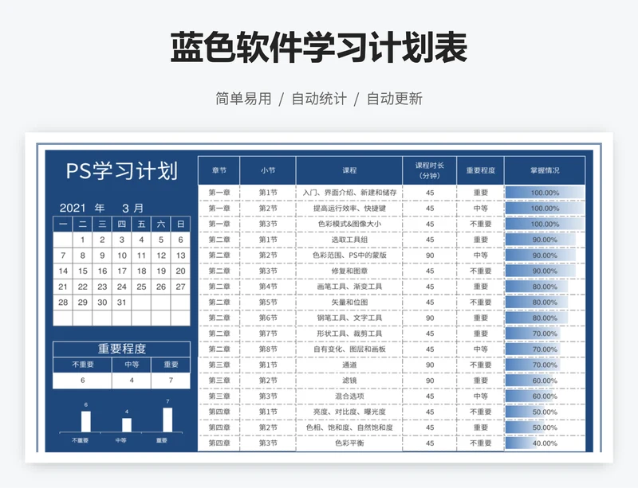The width and height of the screenshot is (638, 488).
Task: Select course cell 混合选项
Action: click(x=349, y=396)
